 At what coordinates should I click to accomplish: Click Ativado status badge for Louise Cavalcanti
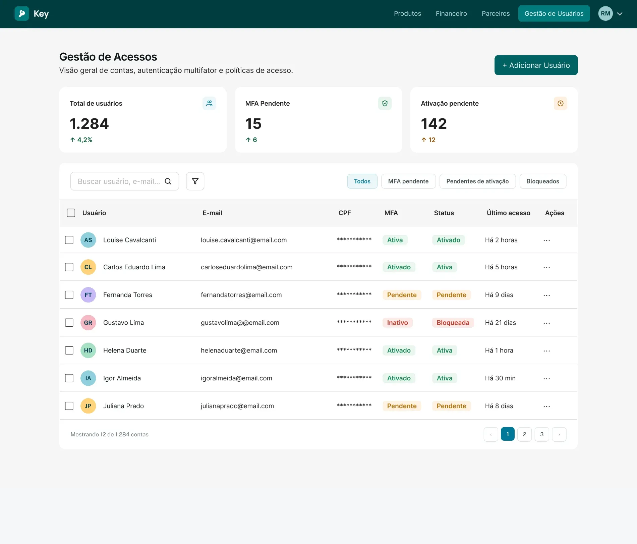(x=448, y=240)
